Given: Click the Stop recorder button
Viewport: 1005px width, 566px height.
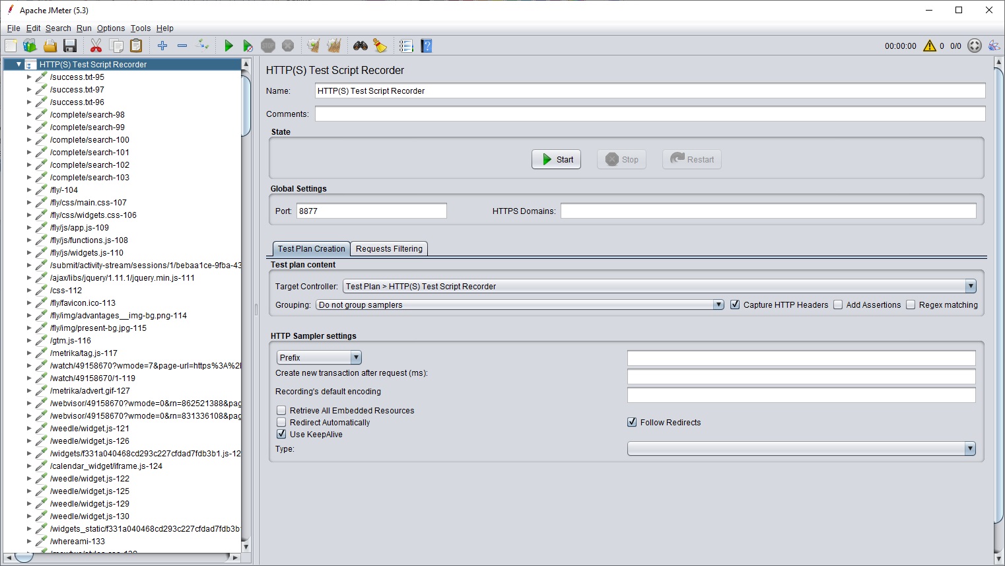Looking at the screenshot, I should 622,159.
